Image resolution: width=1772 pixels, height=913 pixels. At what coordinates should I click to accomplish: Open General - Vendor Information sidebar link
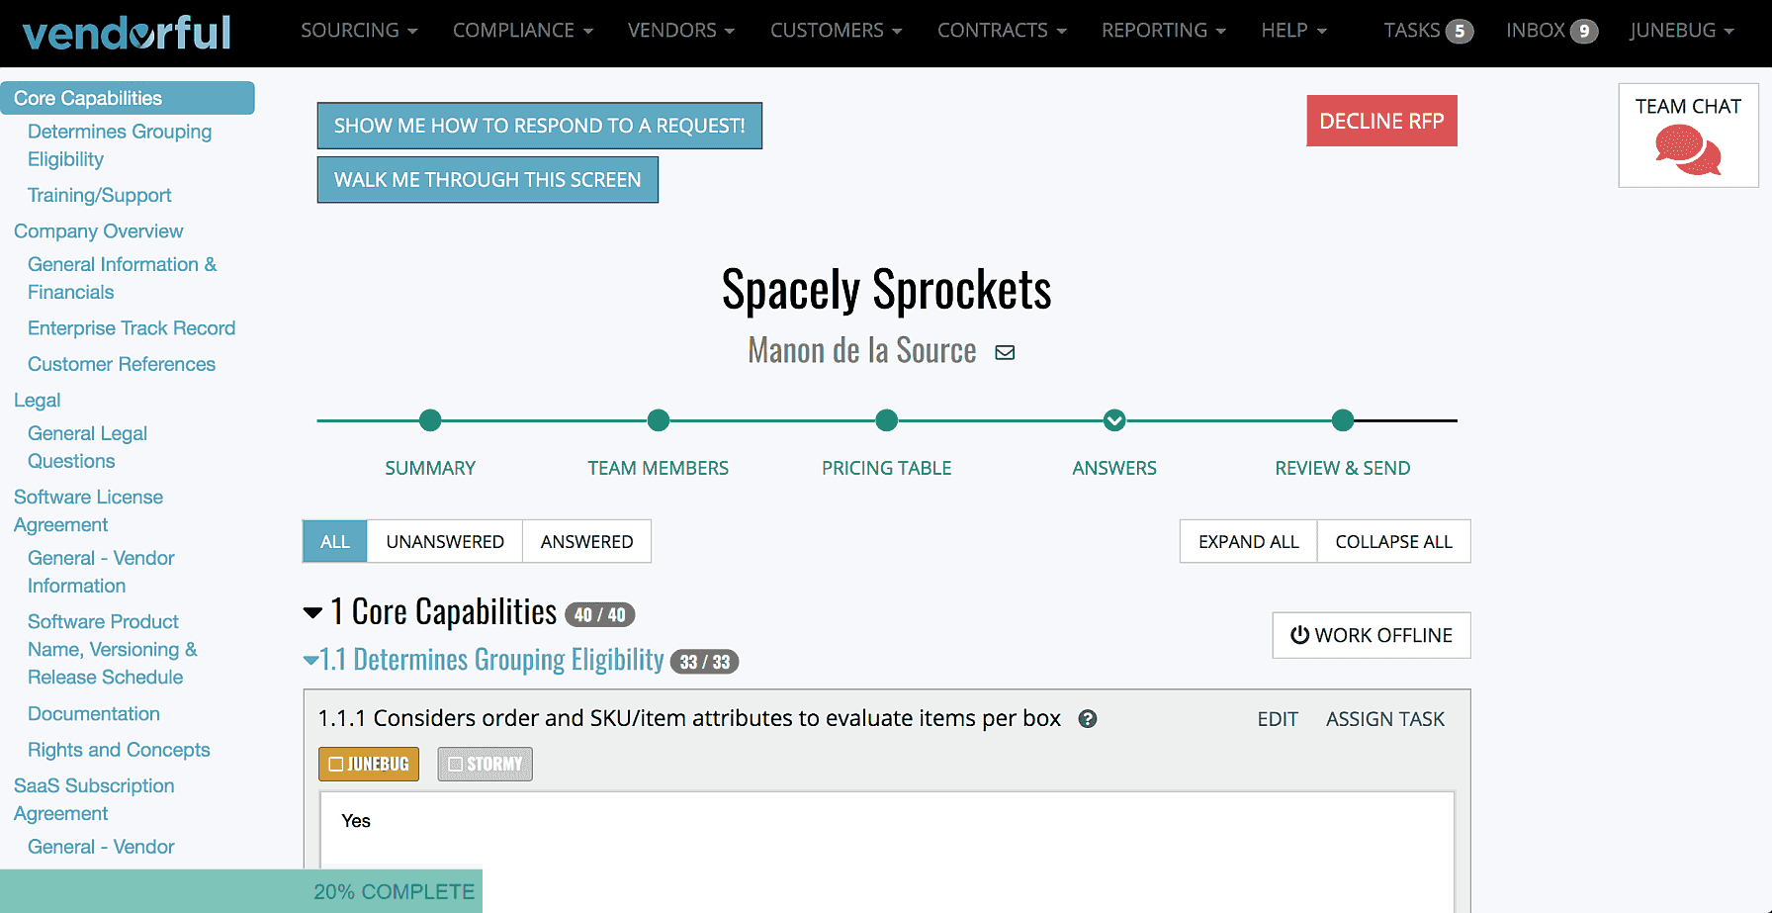(x=101, y=572)
